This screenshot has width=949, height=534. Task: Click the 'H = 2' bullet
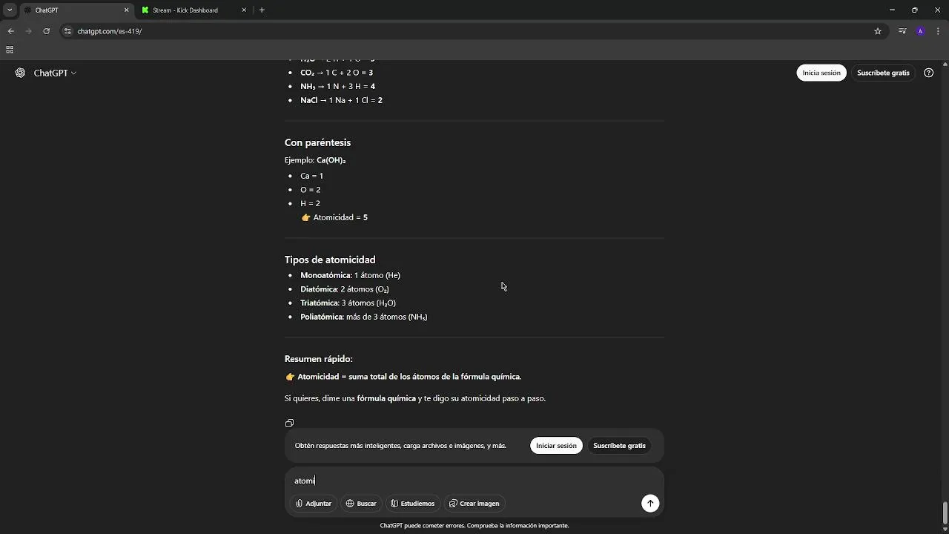[x=310, y=203]
